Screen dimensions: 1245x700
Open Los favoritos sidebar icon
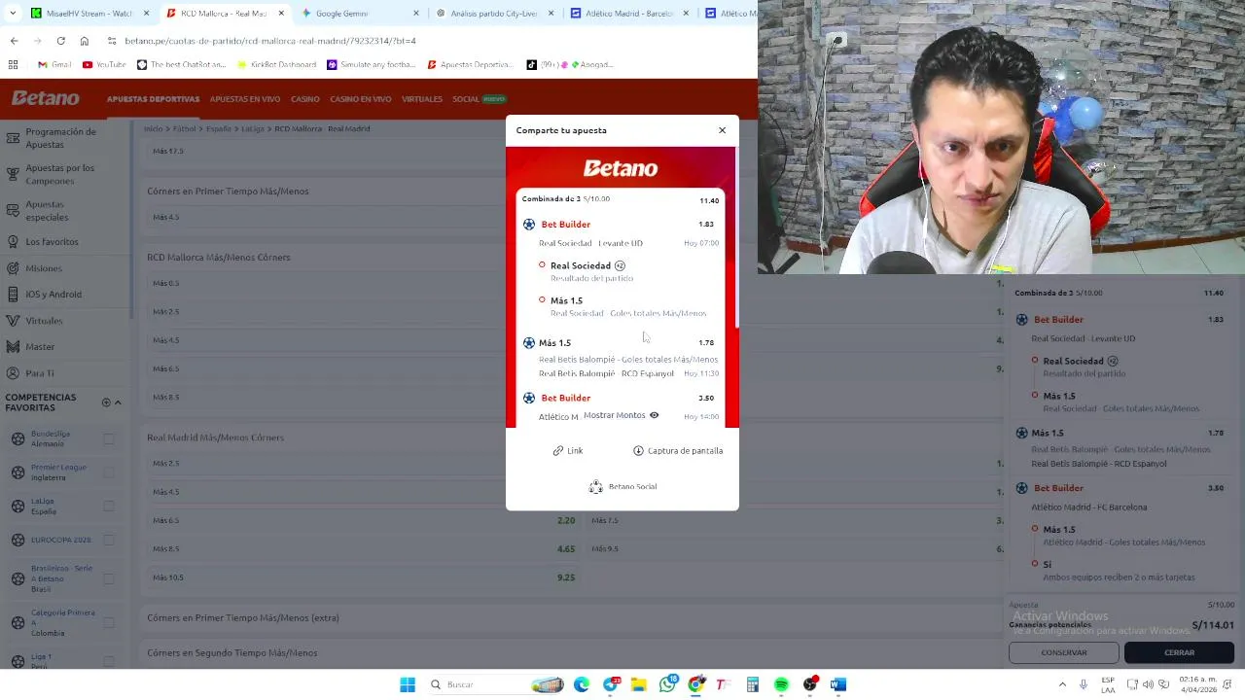point(13,241)
